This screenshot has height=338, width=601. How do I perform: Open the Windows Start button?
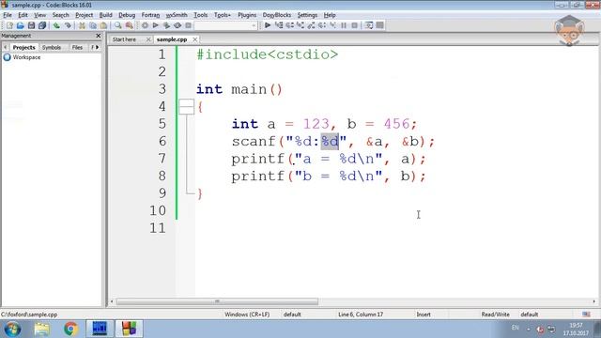[12, 329]
